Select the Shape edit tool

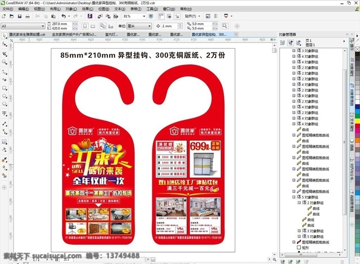(x=4, y=44)
